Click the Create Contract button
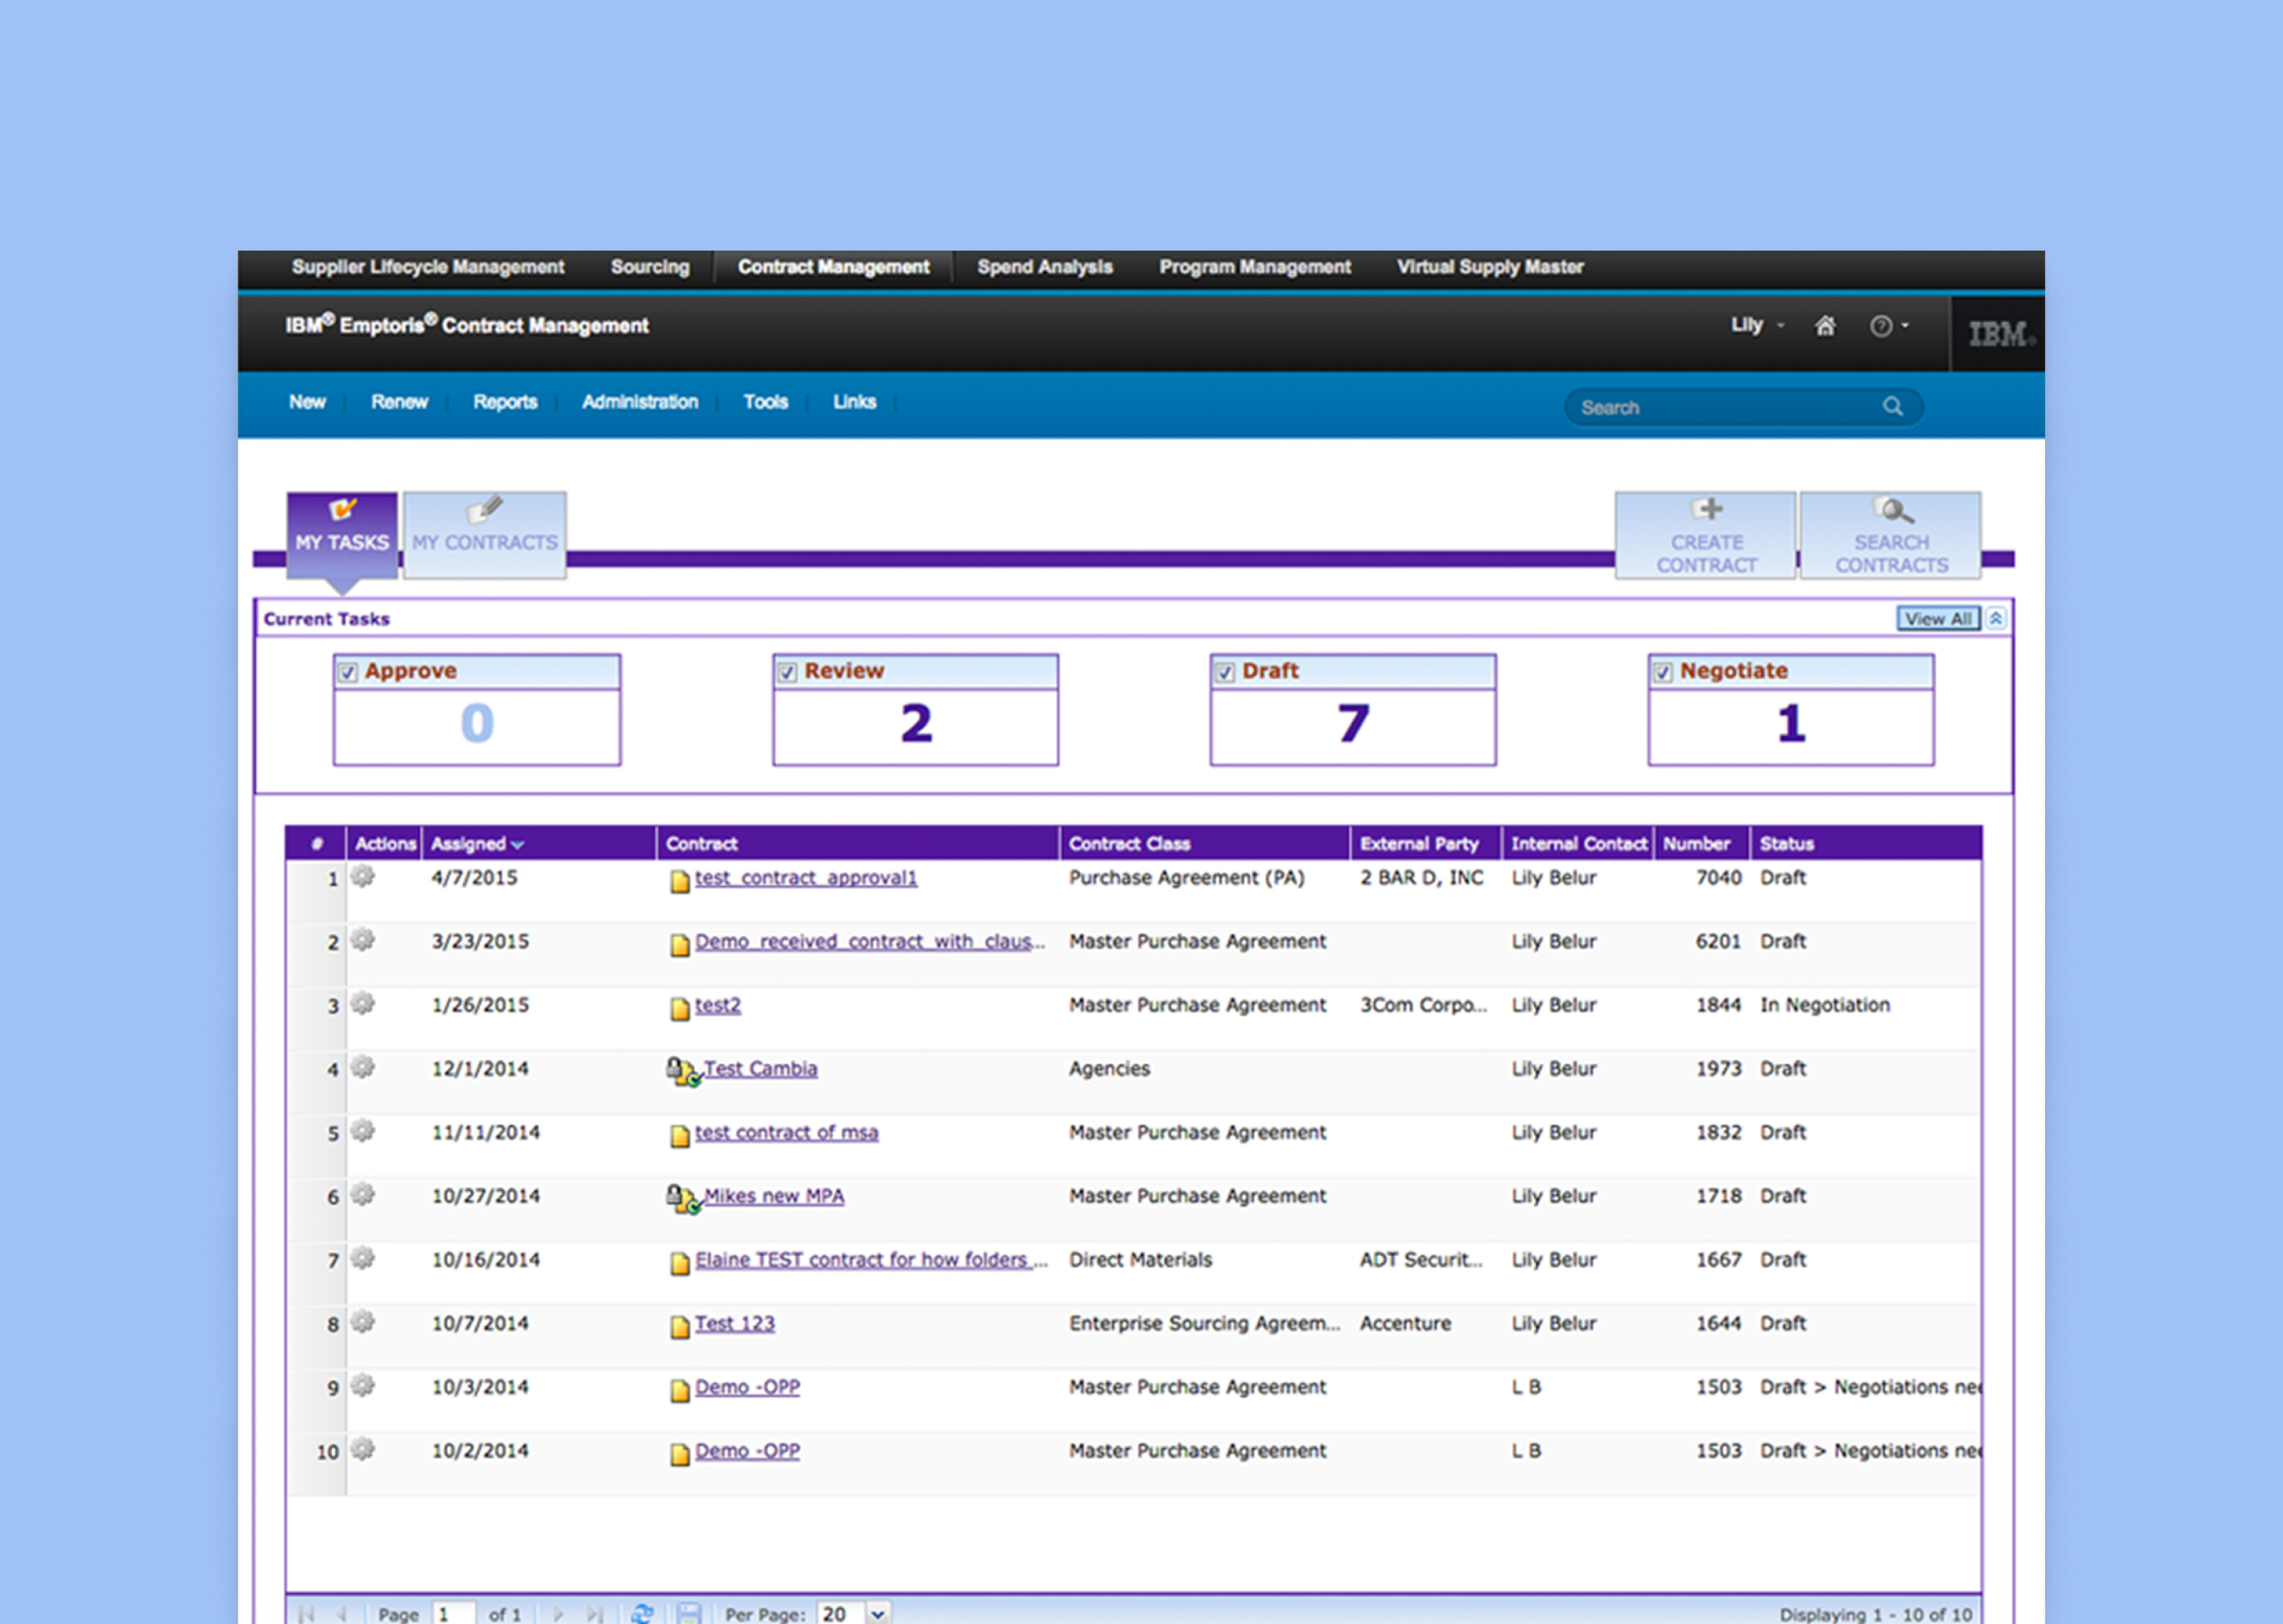The image size is (2283, 1624). [x=1705, y=535]
